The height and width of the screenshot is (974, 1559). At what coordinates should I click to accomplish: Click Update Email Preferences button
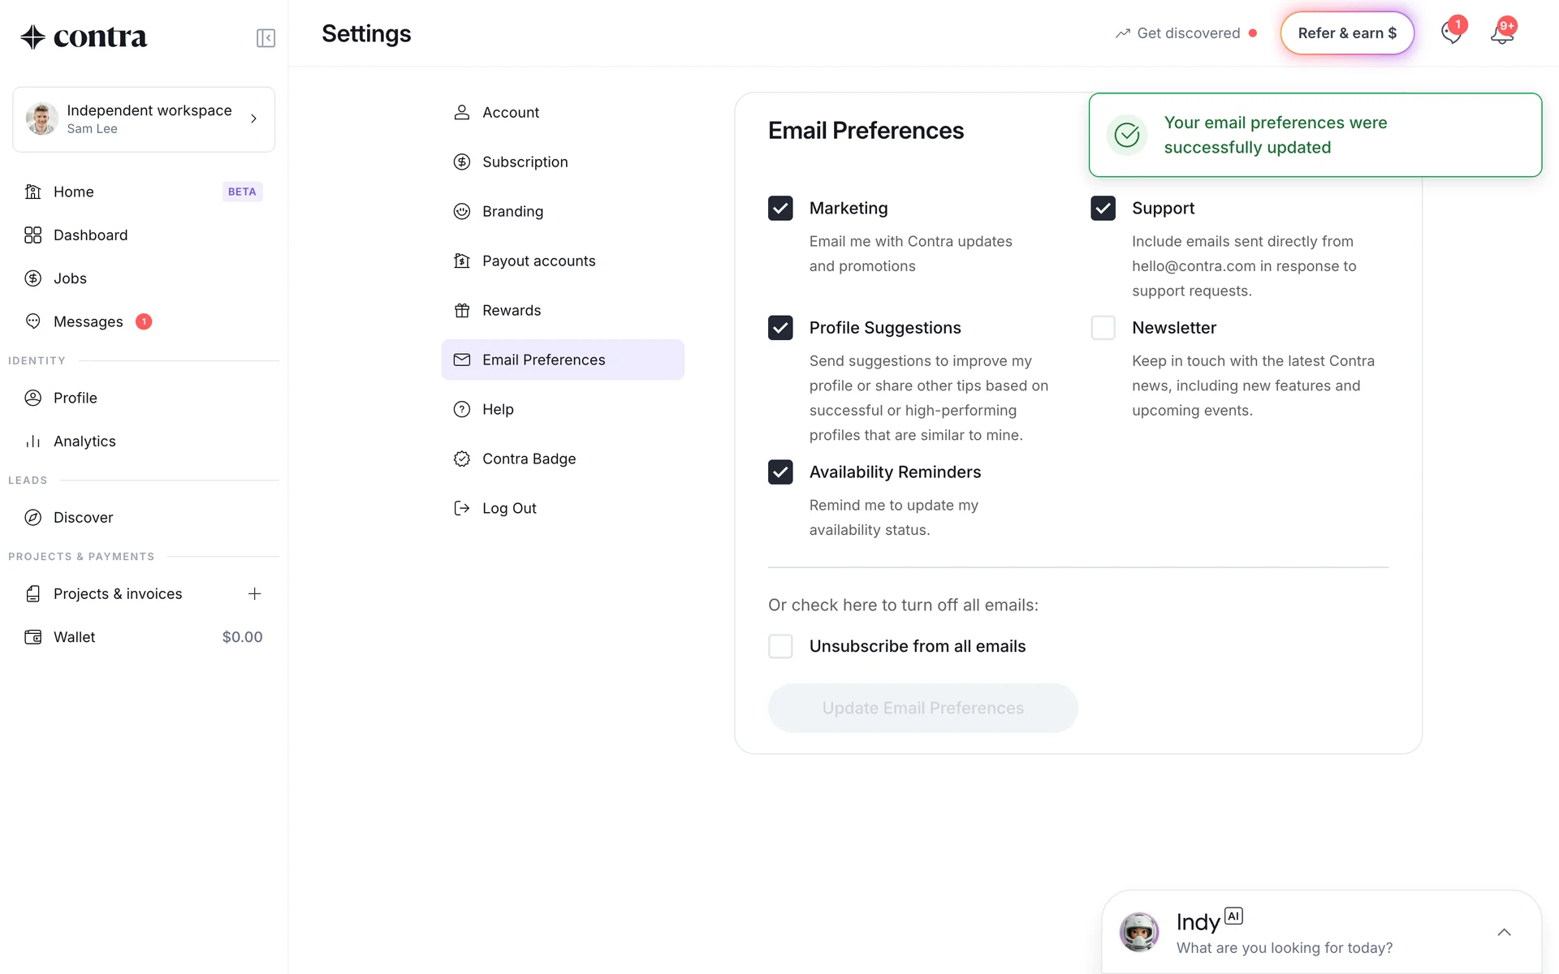(x=922, y=709)
